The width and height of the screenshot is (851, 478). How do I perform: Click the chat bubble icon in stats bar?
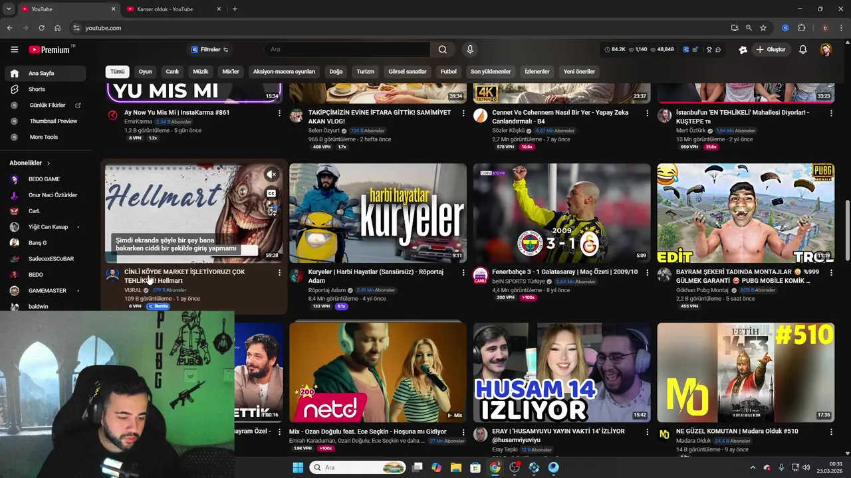tap(718, 49)
